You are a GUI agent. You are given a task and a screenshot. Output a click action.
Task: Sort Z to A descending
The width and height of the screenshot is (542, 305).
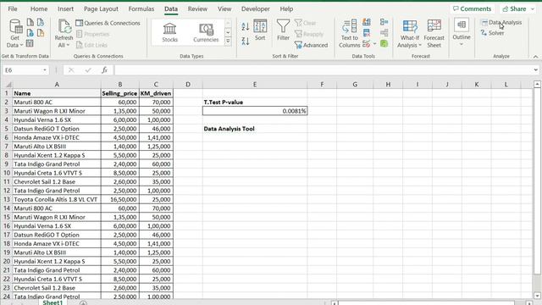point(246,42)
